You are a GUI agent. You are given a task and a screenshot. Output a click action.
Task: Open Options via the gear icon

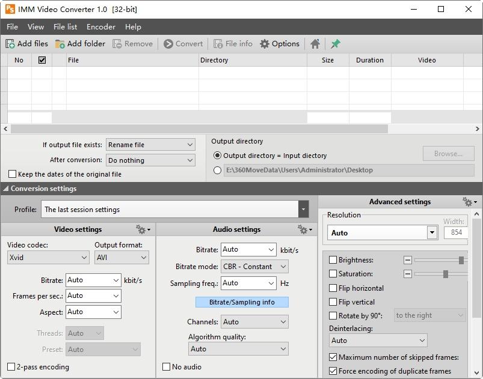point(264,44)
